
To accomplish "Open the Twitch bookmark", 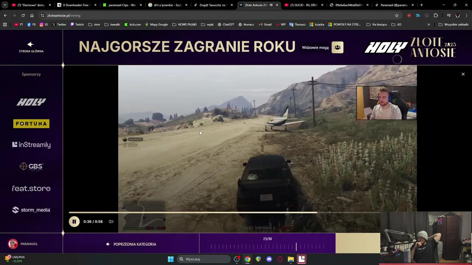I will click(77, 25).
